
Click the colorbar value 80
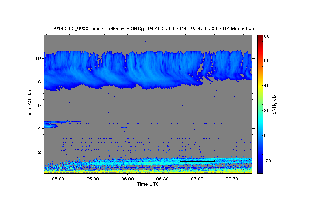pyautogui.click(x=266, y=36)
